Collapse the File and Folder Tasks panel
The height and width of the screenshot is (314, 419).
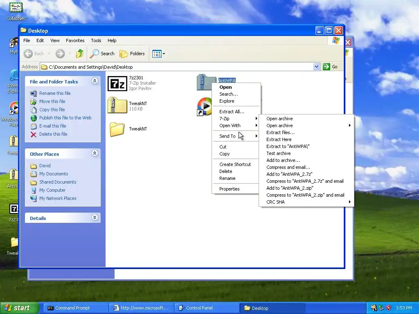(x=95, y=81)
